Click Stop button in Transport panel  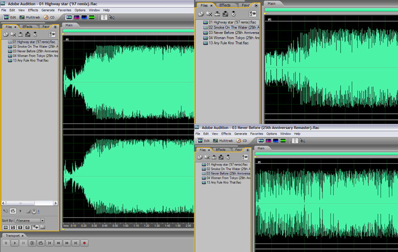click(6, 243)
